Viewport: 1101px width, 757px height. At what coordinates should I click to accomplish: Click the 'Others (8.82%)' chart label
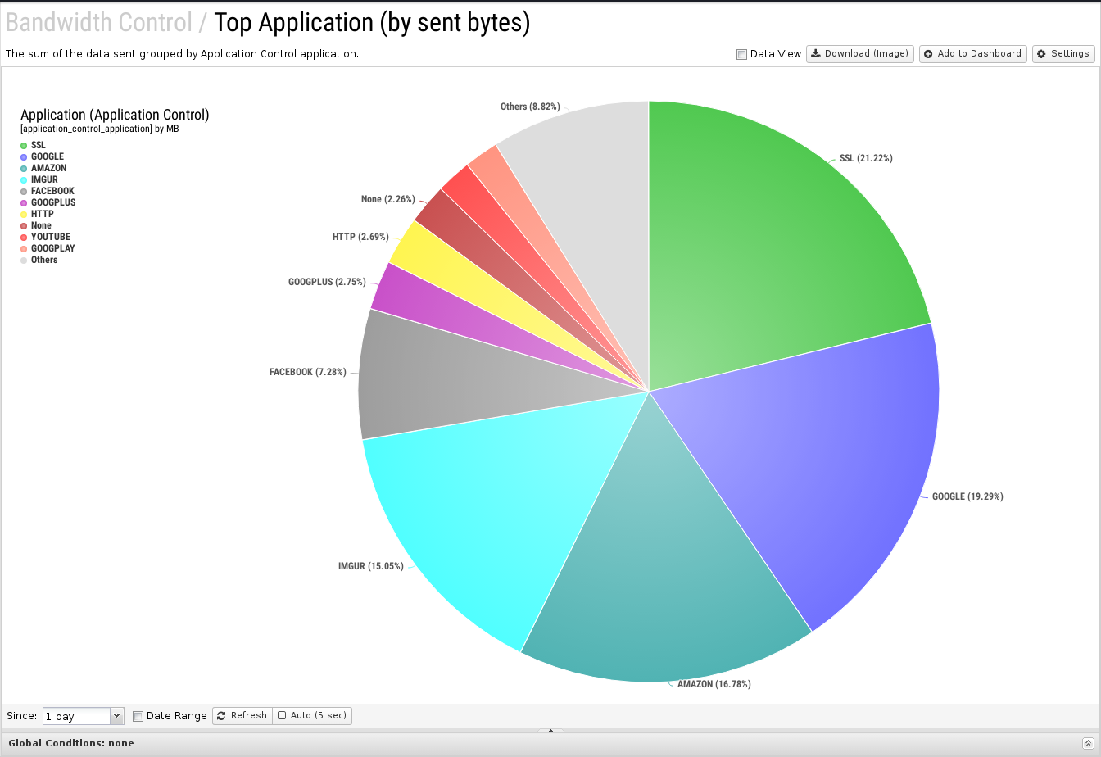pos(530,107)
